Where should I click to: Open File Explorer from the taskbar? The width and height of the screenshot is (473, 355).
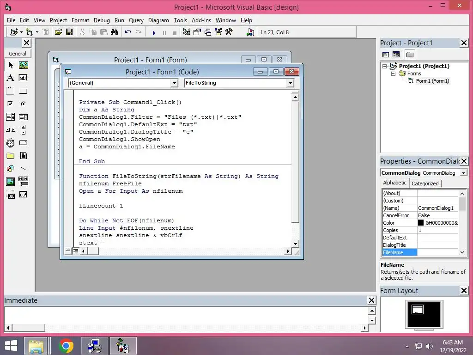pyautogui.click(x=36, y=346)
